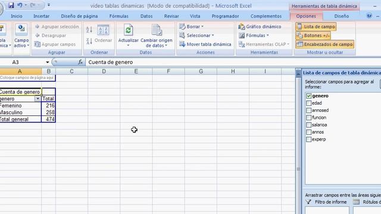
Task: Click the Fórmulas icon in Herramientas group
Action: (x=242, y=36)
